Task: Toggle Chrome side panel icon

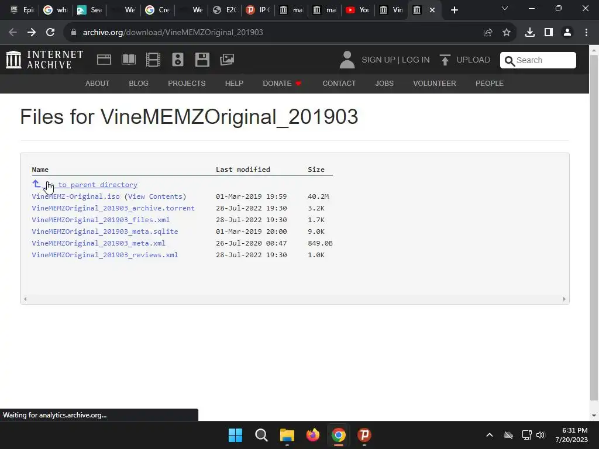Action: [x=549, y=33]
